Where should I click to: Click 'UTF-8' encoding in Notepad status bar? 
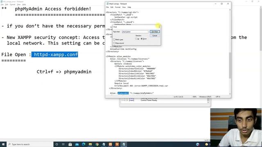218,97
